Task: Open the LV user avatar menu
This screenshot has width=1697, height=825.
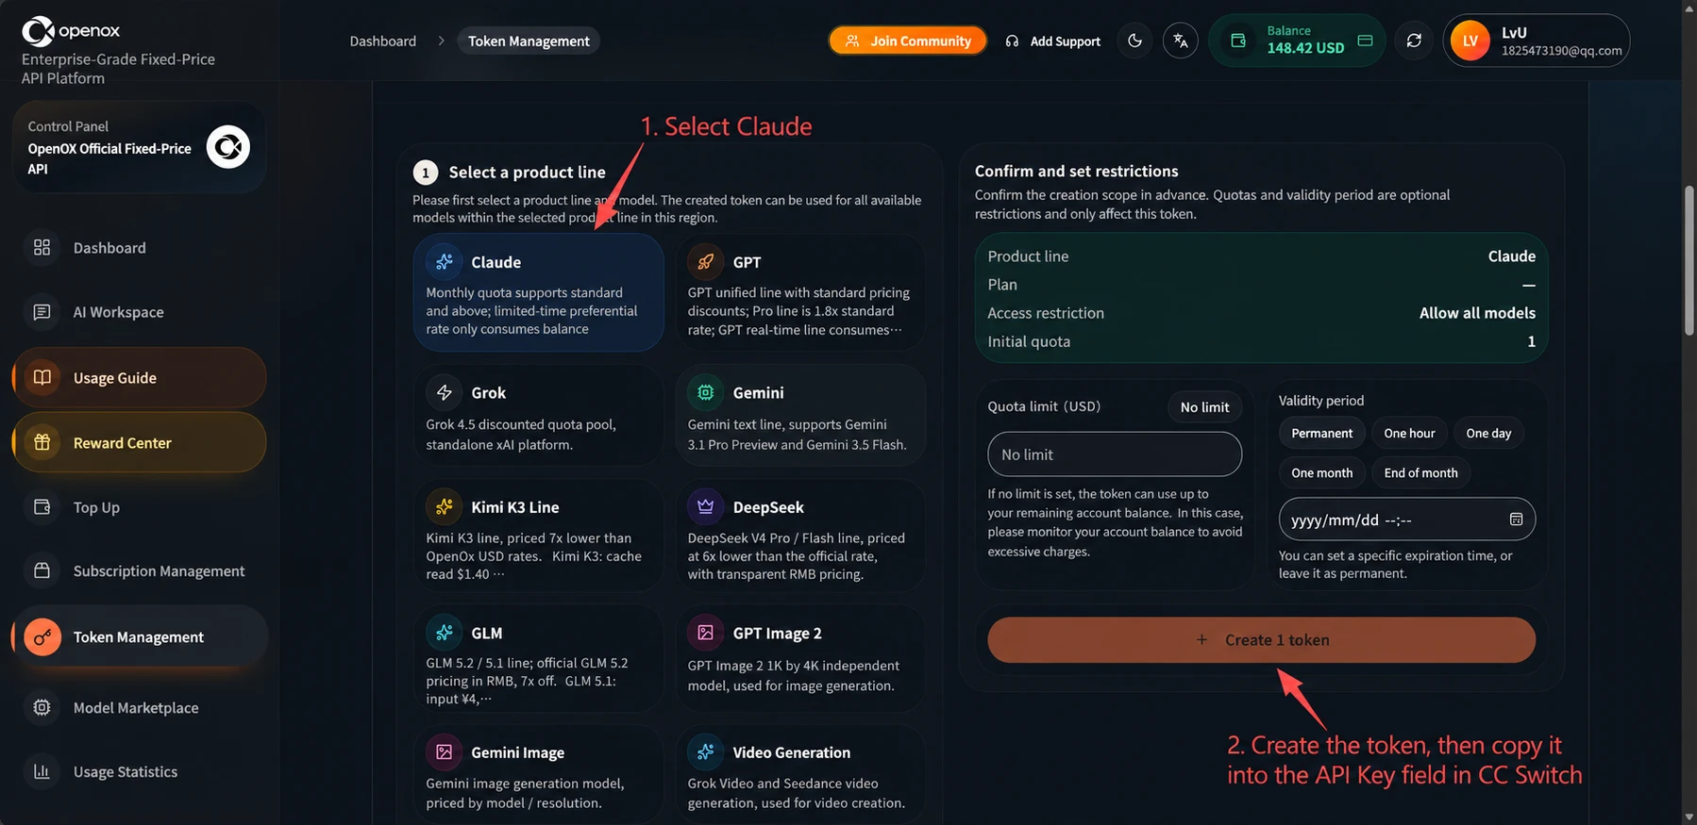Action: 1470,41
